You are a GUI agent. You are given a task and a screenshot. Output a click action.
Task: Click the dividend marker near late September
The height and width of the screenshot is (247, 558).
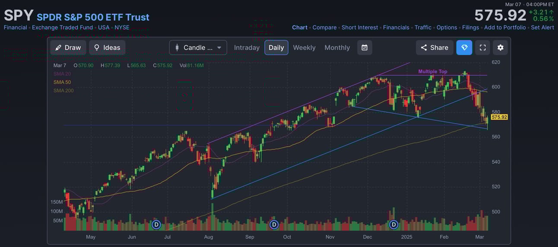(x=274, y=225)
